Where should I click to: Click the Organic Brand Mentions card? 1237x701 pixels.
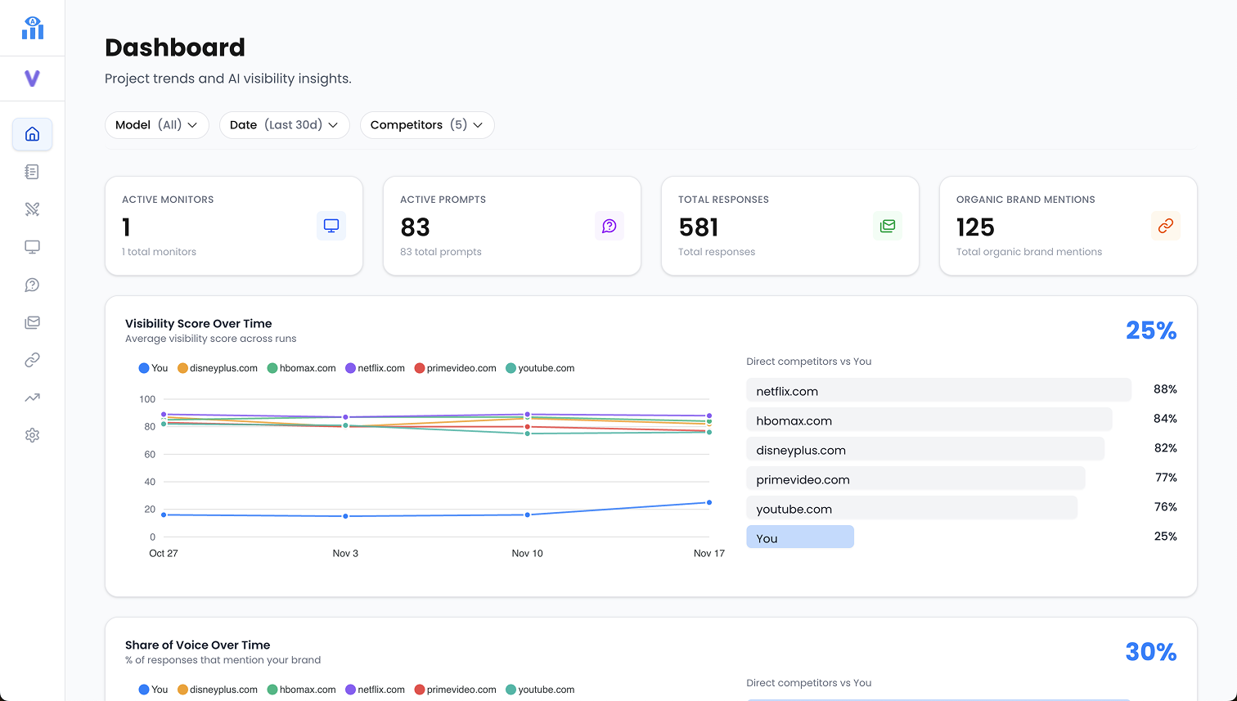coord(1068,226)
